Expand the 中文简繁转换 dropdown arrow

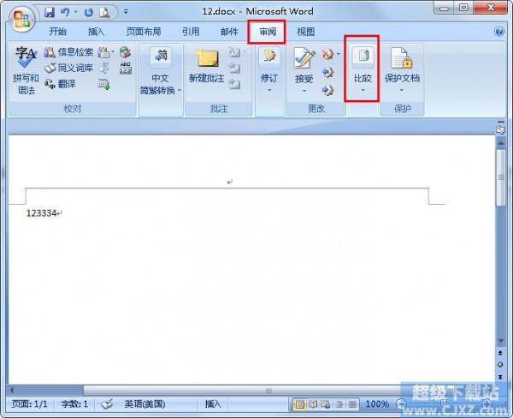tap(180, 90)
